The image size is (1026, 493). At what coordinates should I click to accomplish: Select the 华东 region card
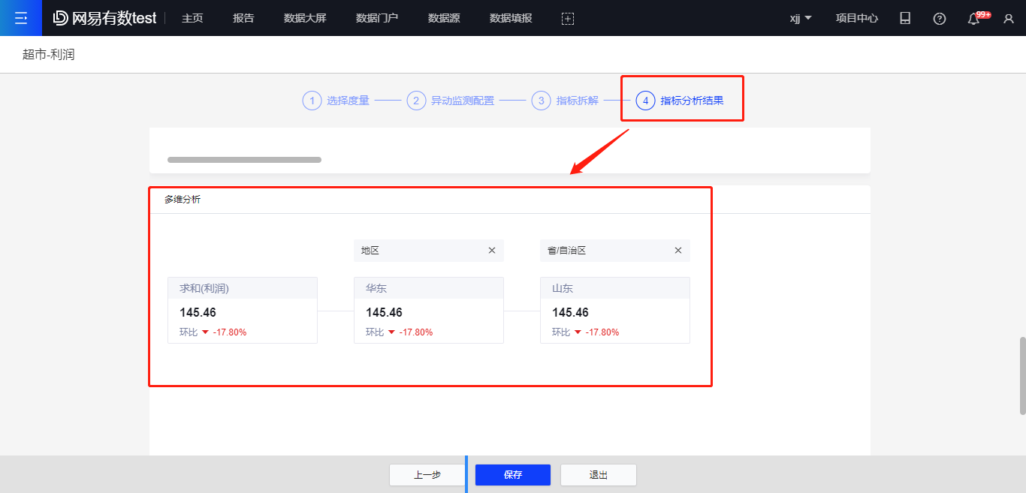point(428,310)
